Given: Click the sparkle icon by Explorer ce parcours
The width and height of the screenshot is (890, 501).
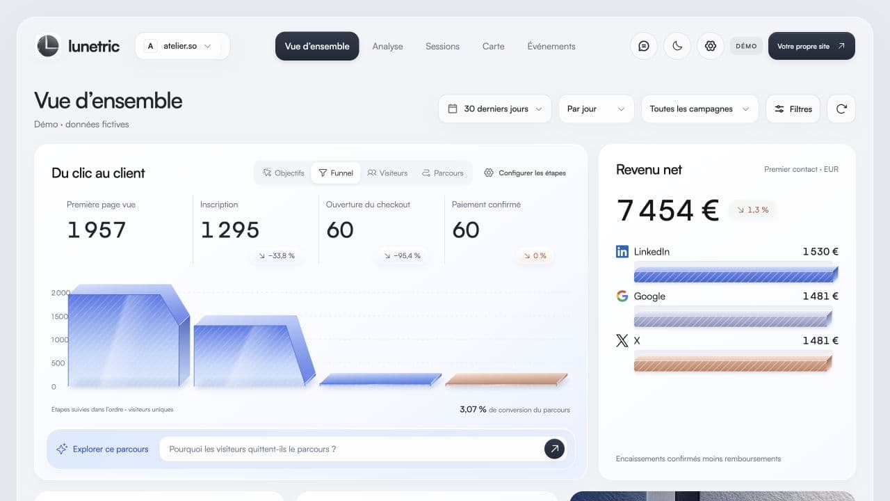Looking at the screenshot, I should [62, 449].
